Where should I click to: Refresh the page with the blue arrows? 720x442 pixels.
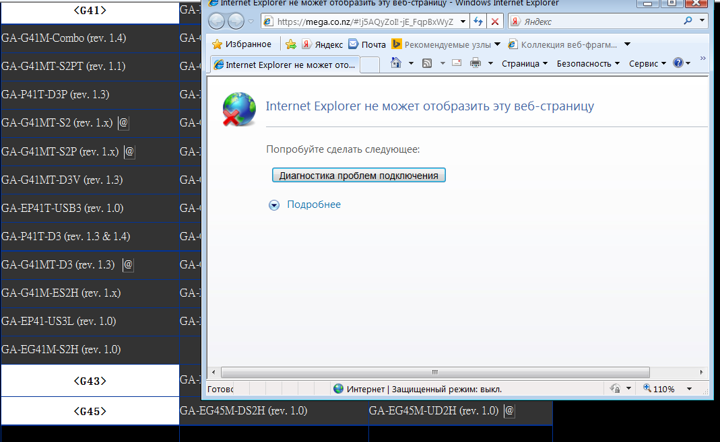click(478, 22)
